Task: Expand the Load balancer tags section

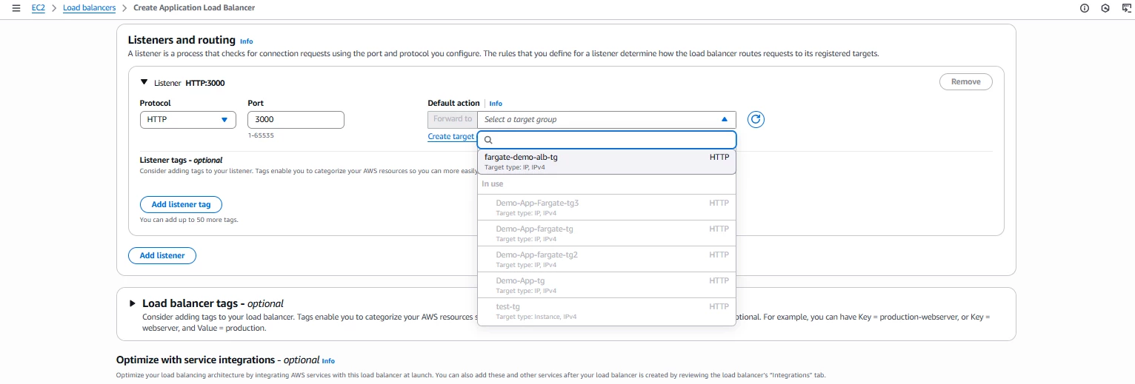Action: (x=133, y=303)
